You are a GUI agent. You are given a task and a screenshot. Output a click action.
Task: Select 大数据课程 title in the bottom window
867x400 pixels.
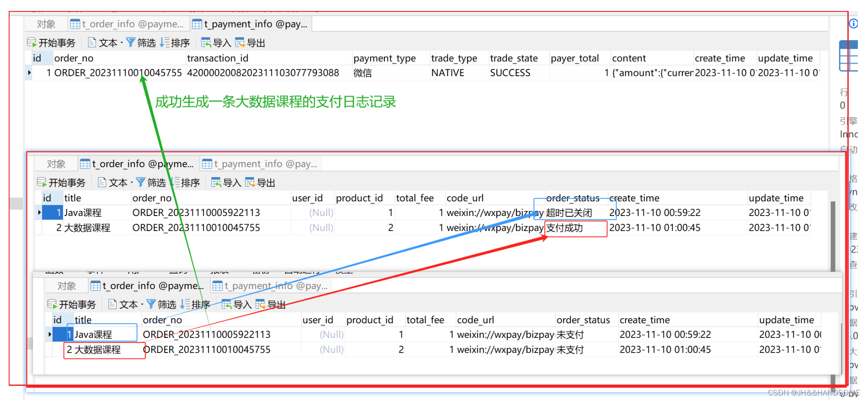(107, 349)
